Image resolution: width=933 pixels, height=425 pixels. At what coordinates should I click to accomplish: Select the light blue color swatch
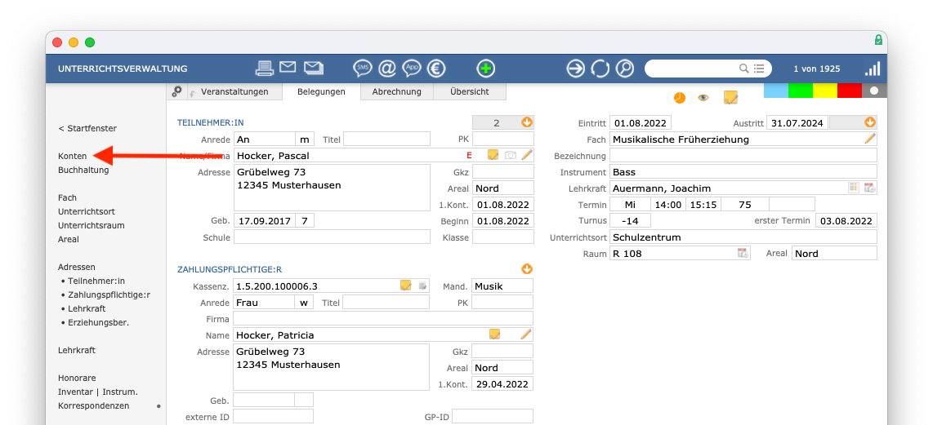(x=776, y=91)
